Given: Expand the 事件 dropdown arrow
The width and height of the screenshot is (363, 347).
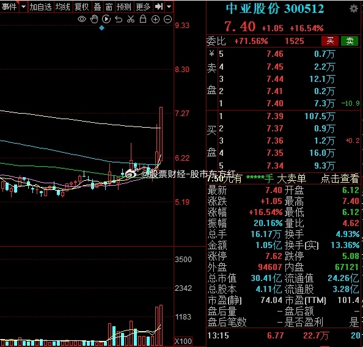Looking at the screenshot, I should [23, 7].
